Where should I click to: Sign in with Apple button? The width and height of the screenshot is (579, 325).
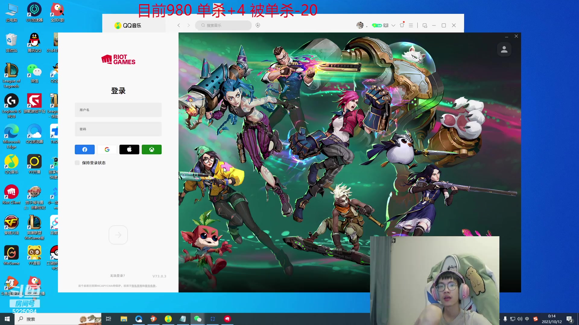tap(129, 150)
